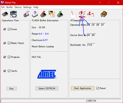This screenshot has width=123, height=103.
Task: Click the Checksum 0xFF value
Action: click(45, 40)
